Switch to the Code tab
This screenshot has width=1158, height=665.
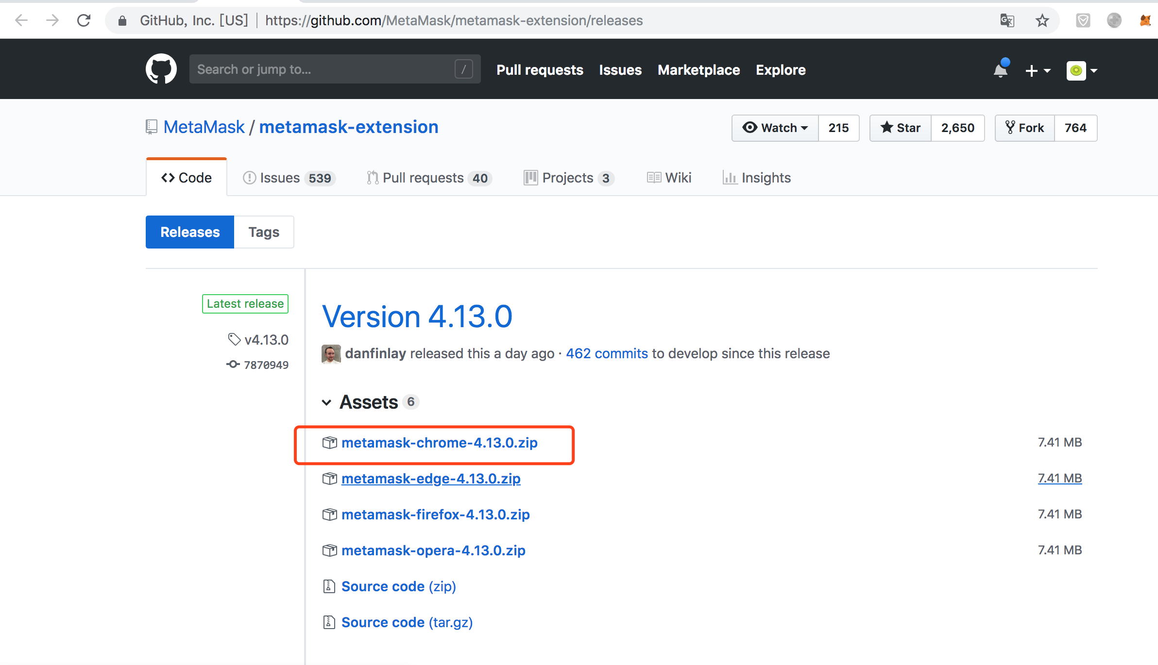pos(187,178)
